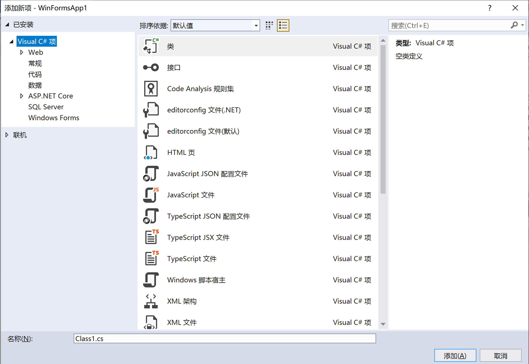Viewport: 529px width, 364px height.
Task: Expand the Web tree node
Action: point(22,52)
